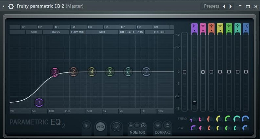Click band 4 gain slider handle
The image size is (260, 139).
point(220,72)
